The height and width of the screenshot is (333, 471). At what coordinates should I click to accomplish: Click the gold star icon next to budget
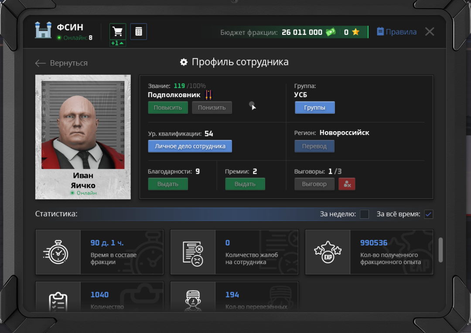[x=355, y=31]
